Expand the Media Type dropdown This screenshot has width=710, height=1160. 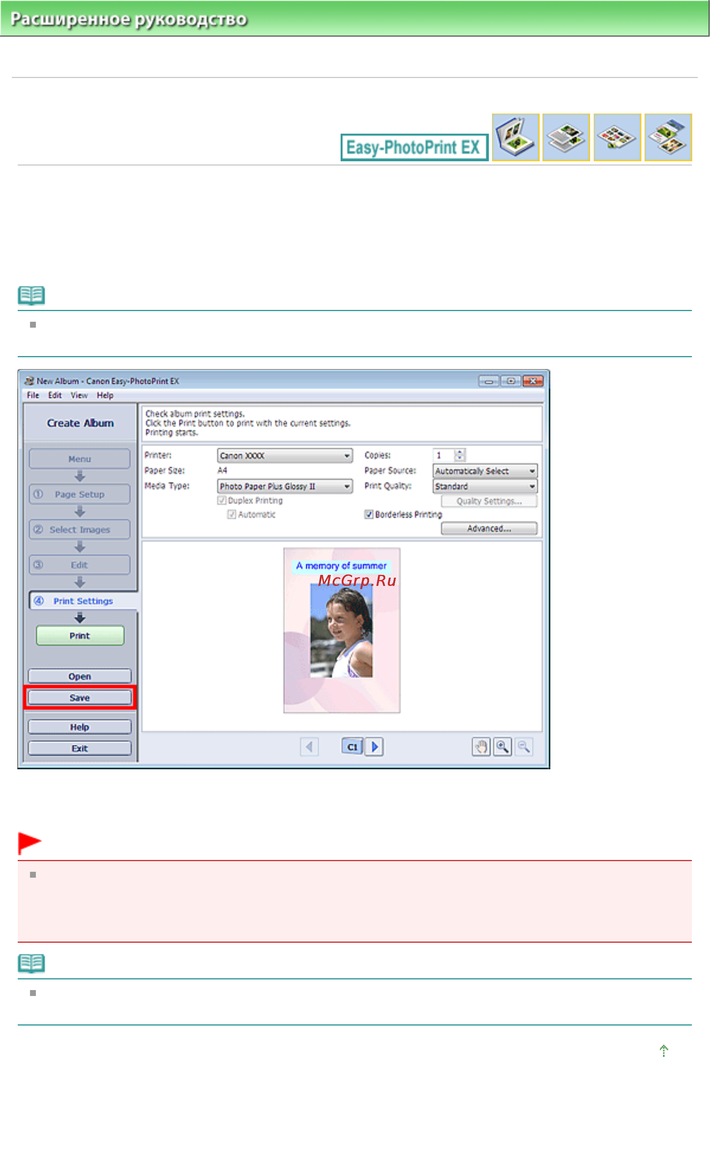click(x=285, y=486)
